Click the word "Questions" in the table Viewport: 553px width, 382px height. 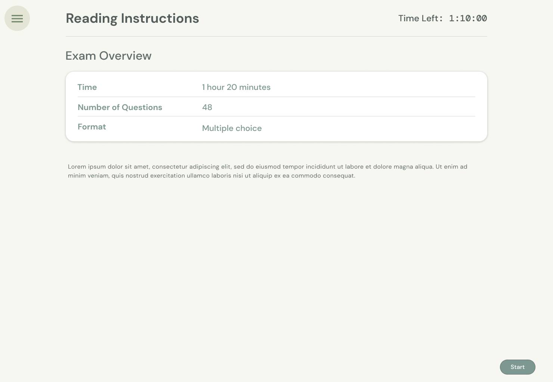[x=142, y=107]
